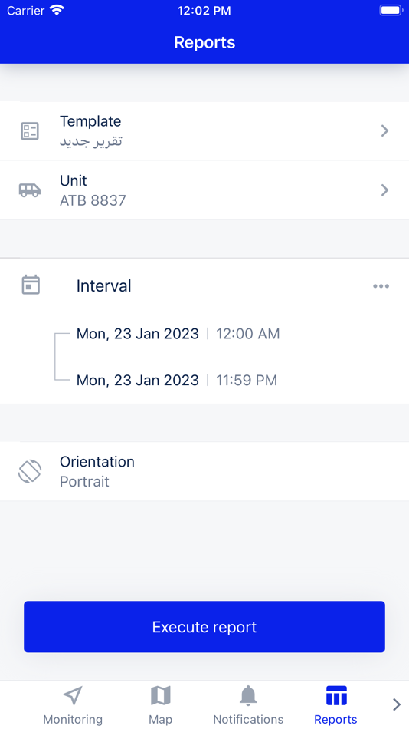
Task: Edit end time 11:59 PM
Action: pyautogui.click(x=247, y=381)
